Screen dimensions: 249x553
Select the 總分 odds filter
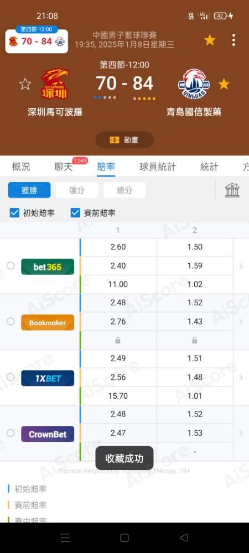click(x=124, y=190)
